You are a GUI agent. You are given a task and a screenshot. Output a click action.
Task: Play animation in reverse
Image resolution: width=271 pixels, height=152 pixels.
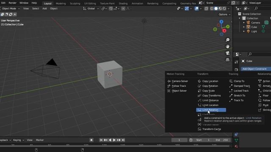[x=110, y=140]
